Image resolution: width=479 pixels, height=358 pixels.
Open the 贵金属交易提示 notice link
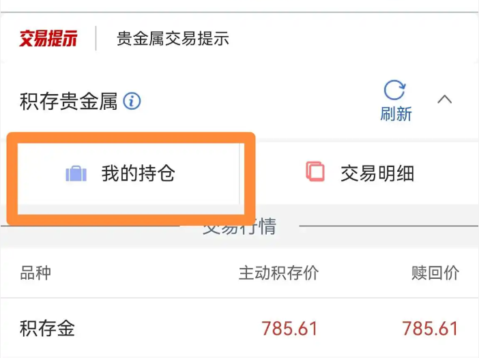click(x=173, y=38)
